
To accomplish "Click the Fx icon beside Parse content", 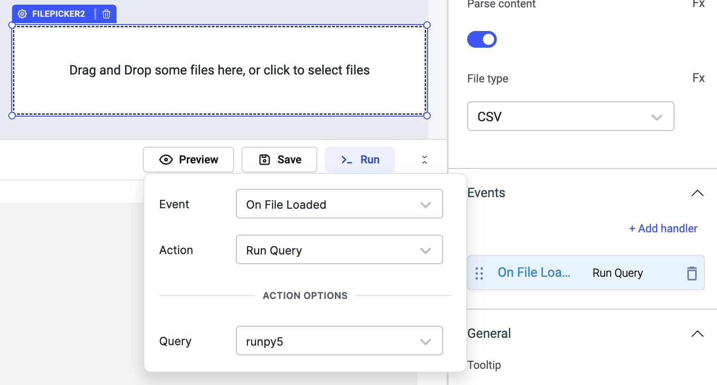I will pyautogui.click(x=698, y=4).
